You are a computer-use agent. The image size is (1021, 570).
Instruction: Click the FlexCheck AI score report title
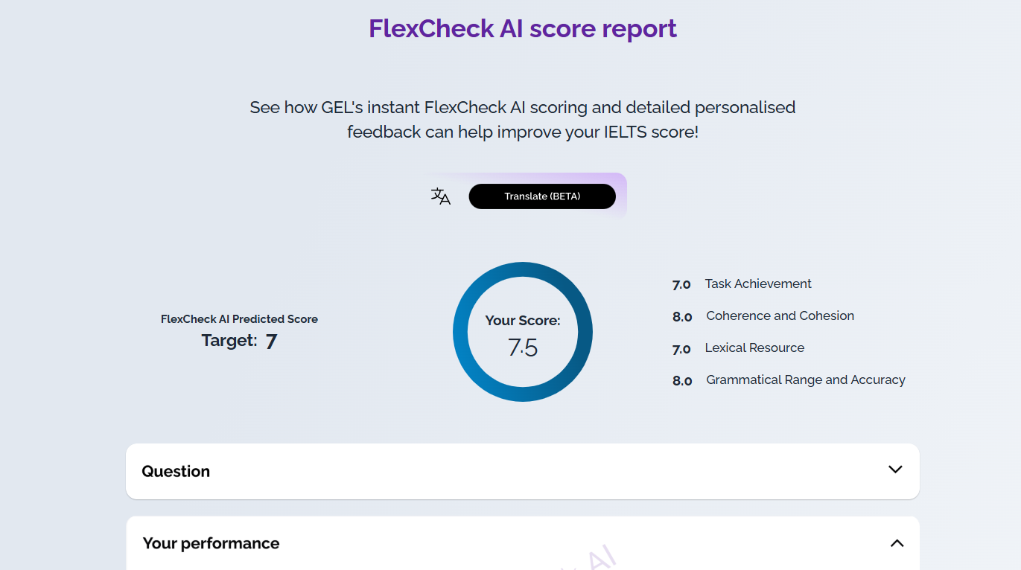[522, 29]
